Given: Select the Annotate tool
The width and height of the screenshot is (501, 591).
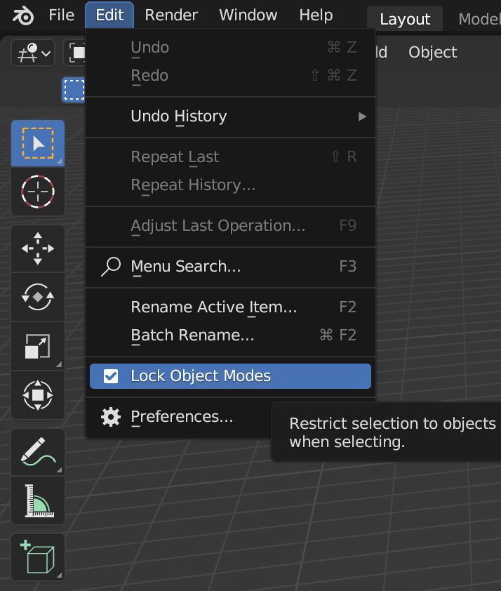Looking at the screenshot, I should [x=37, y=451].
